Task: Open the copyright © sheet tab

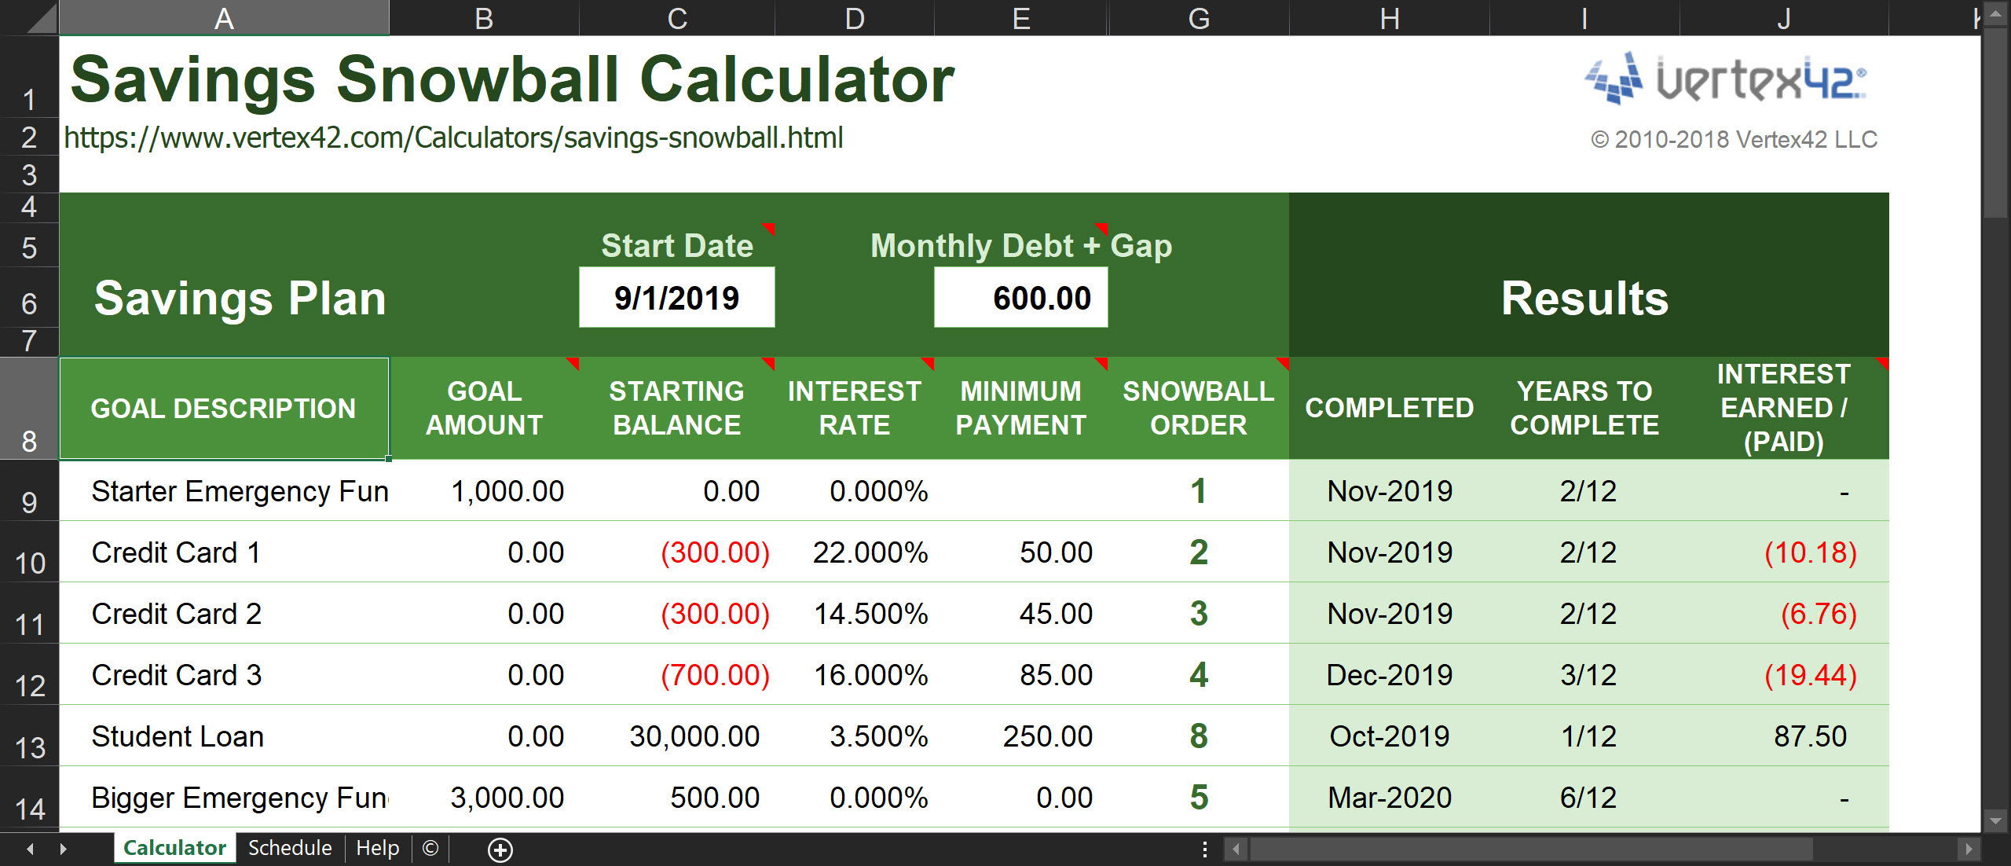Action: (430, 848)
